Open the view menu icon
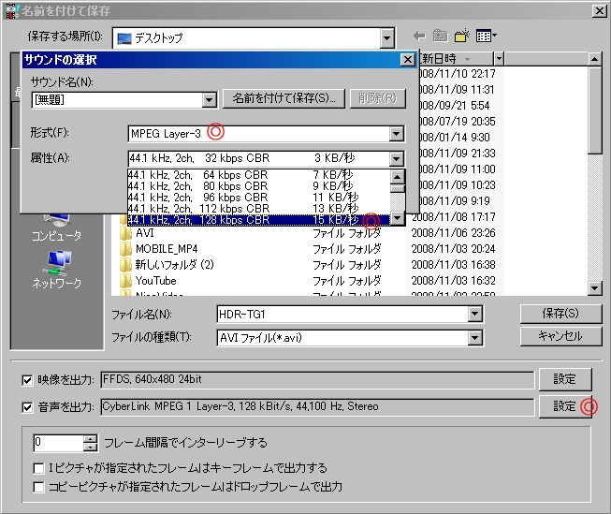Image resolution: width=611 pixels, height=514 pixels. pyautogui.click(x=487, y=36)
